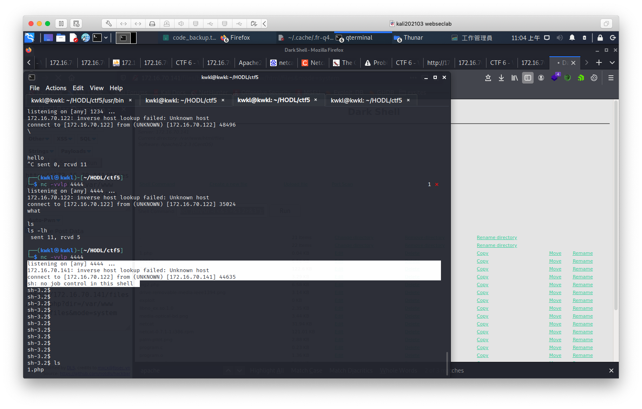Open notifications bell icon
The image size is (642, 409).
pyautogui.click(x=572, y=38)
